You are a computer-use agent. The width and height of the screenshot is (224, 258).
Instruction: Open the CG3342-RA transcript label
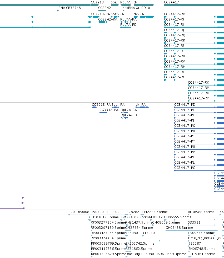pos(108,19)
